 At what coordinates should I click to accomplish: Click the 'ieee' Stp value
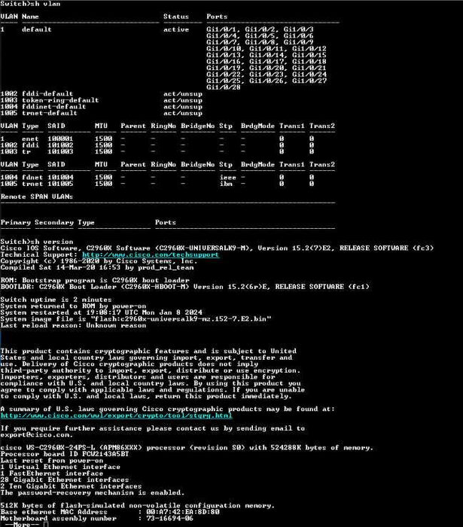click(228, 178)
